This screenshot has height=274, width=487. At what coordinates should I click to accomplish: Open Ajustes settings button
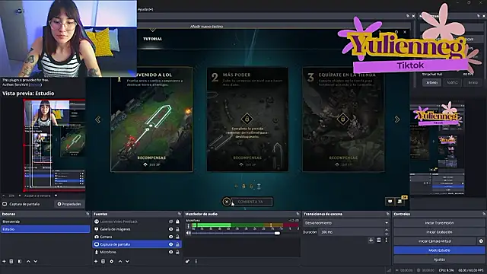point(439,260)
